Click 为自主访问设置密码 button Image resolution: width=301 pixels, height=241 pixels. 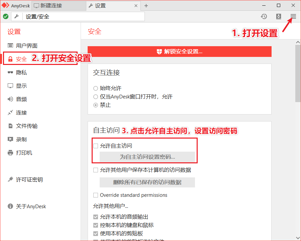coord(147,157)
